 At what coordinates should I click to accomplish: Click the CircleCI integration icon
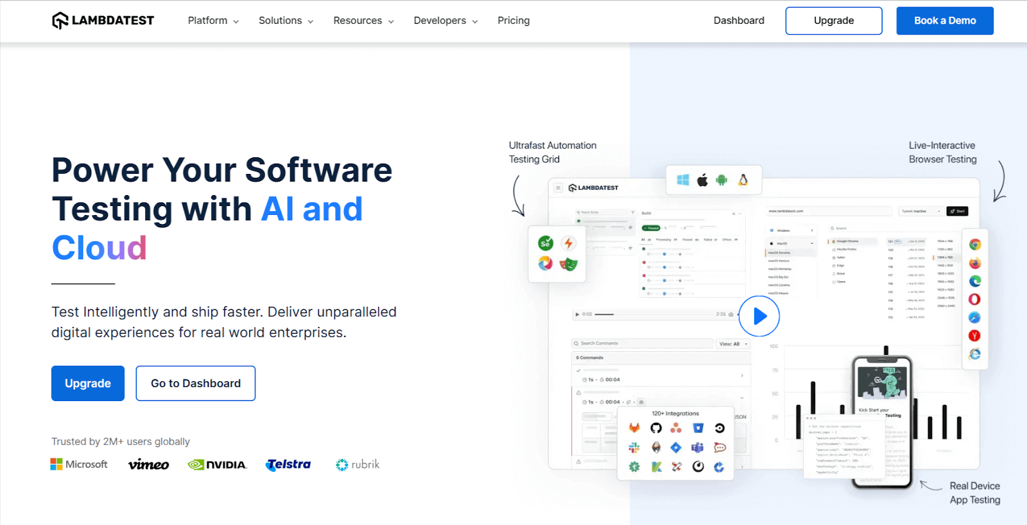720,428
